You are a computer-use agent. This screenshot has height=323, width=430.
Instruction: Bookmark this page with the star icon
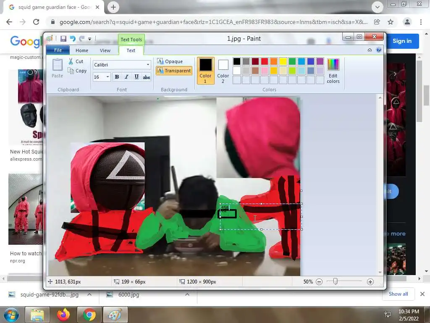pyautogui.click(x=391, y=22)
